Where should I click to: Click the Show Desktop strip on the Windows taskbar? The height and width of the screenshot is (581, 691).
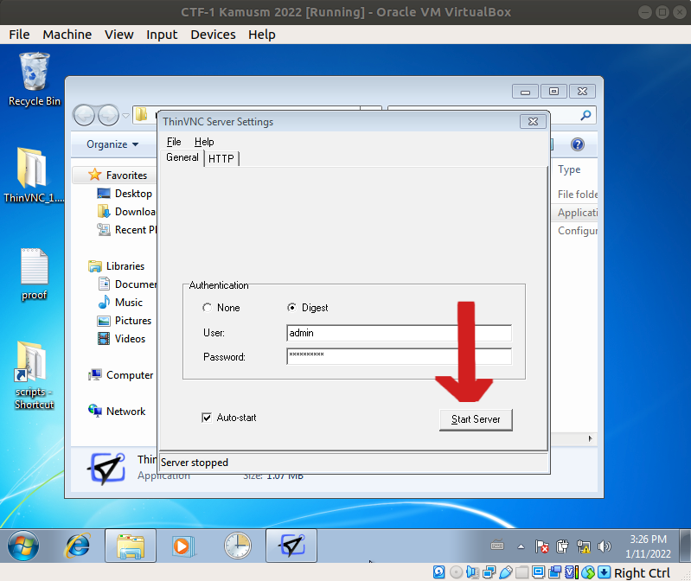click(x=685, y=546)
